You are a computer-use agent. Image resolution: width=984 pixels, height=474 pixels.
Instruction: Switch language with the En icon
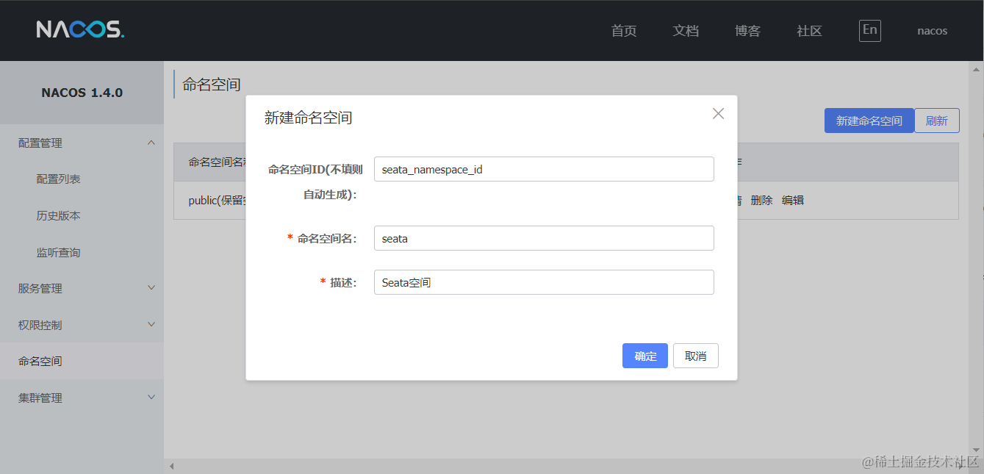click(870, 30)
